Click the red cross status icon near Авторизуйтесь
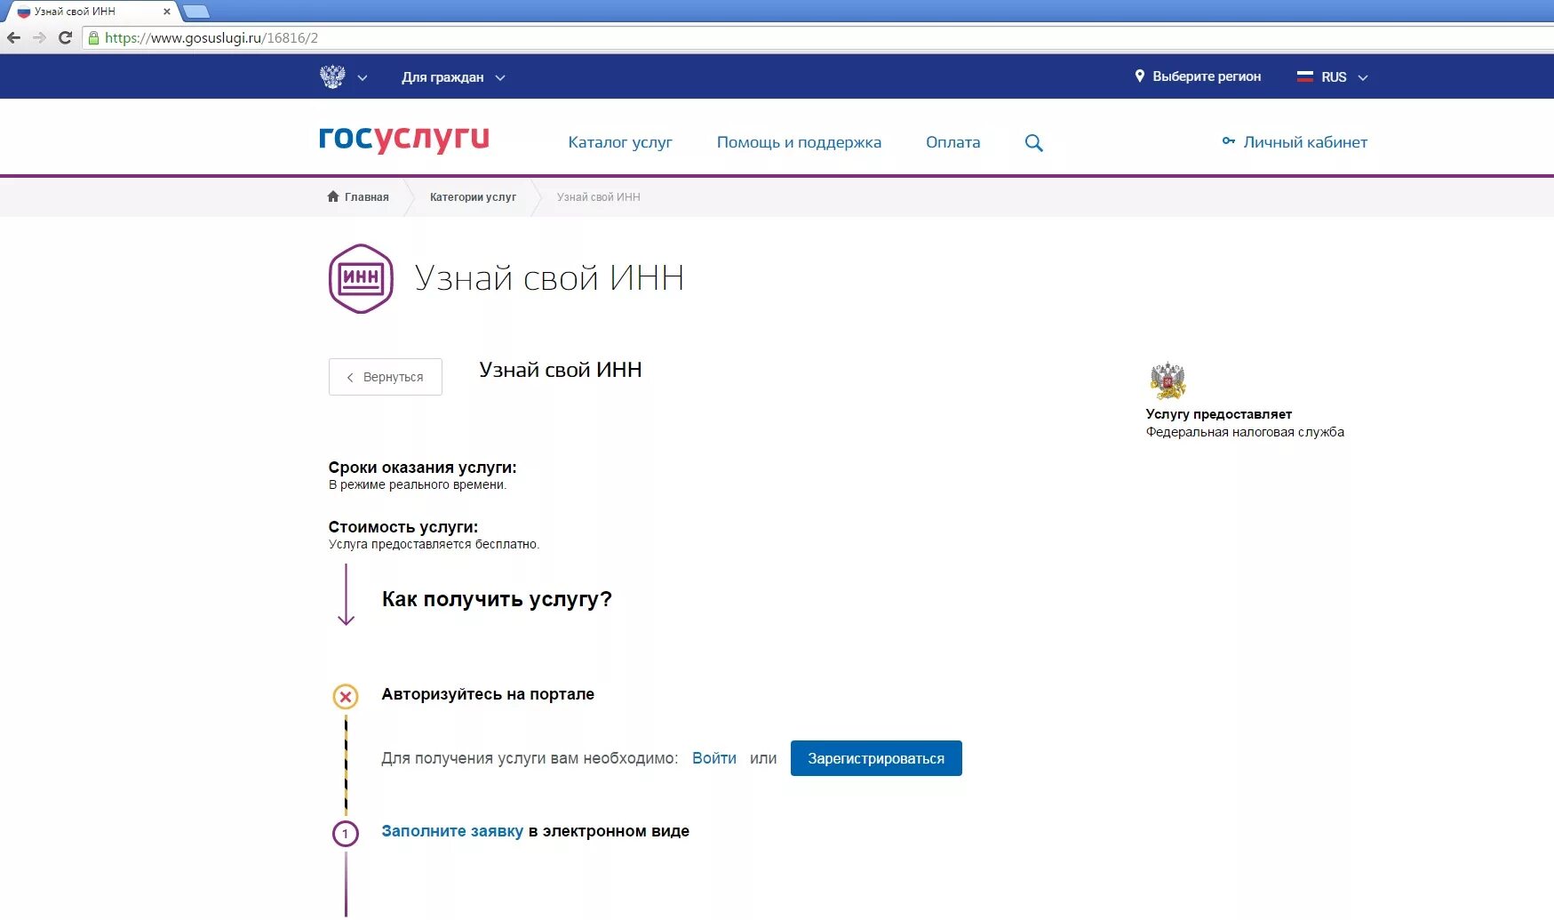 click(346, 696)
